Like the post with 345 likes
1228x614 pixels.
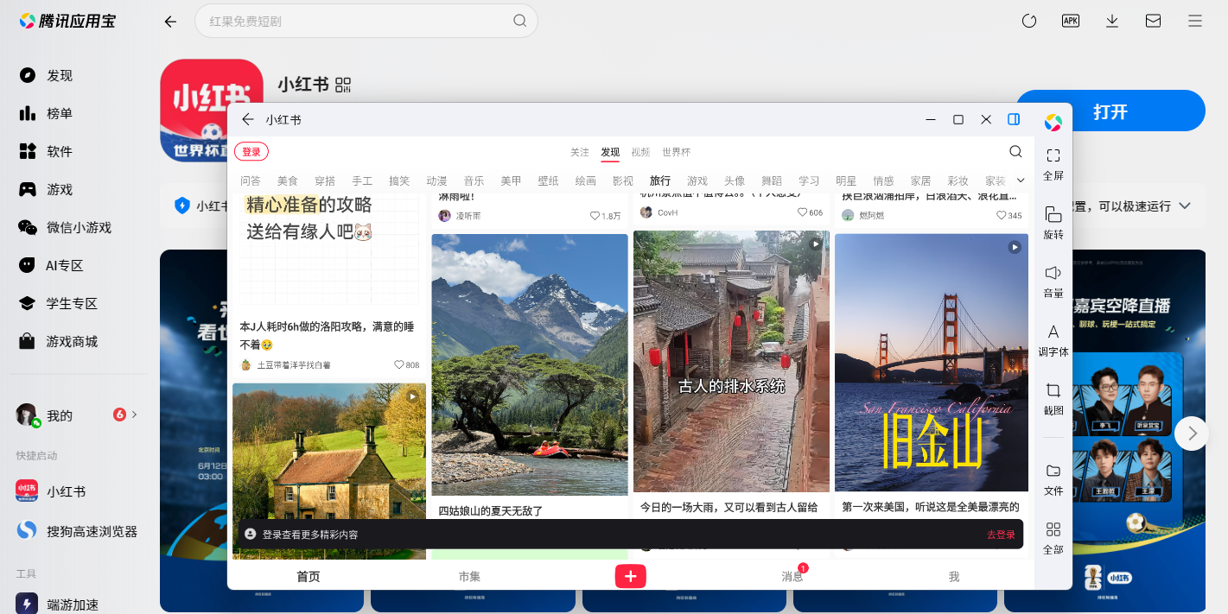point(1002,215)
